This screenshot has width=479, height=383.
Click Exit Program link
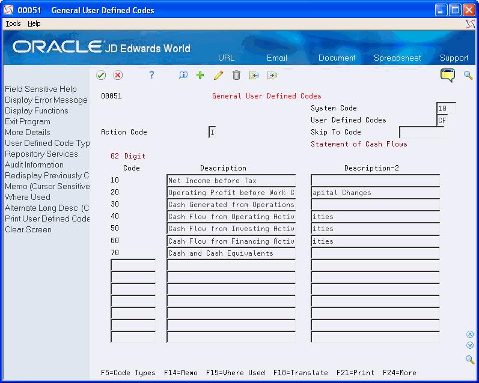28,121
